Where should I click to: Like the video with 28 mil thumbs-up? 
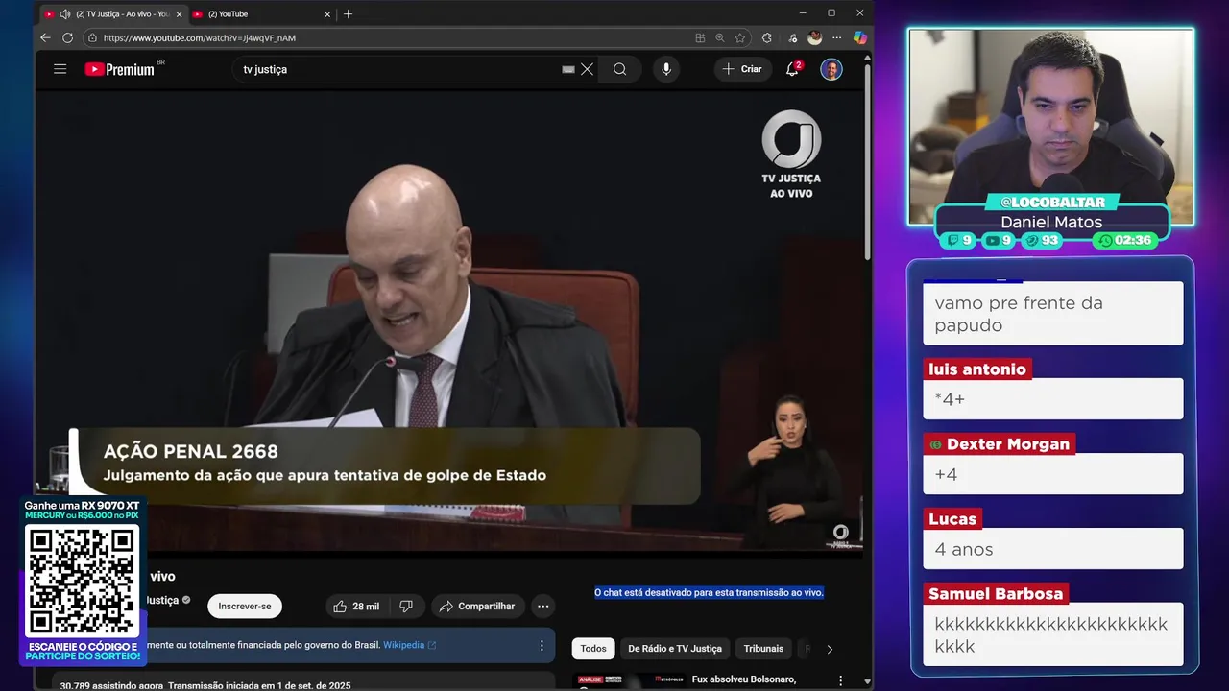click(x=356, y=606)
